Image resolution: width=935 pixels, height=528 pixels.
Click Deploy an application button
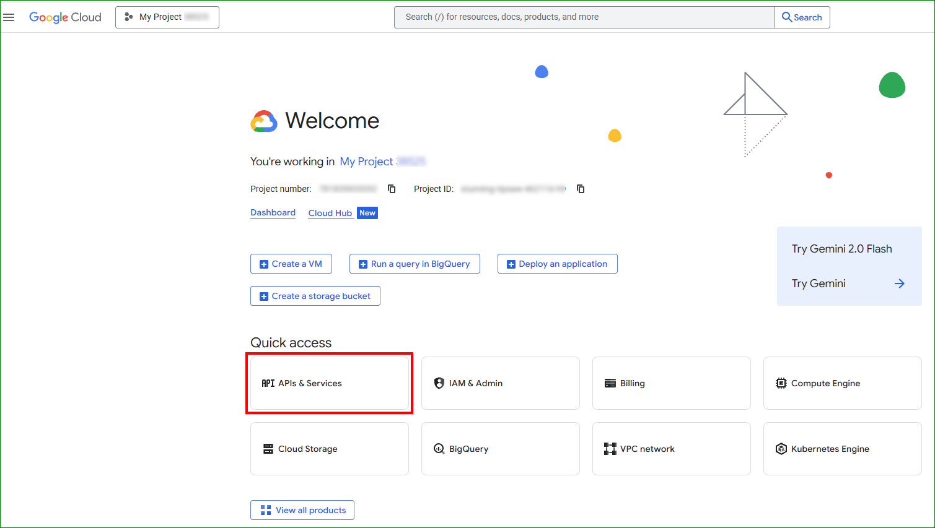(557, 264)
